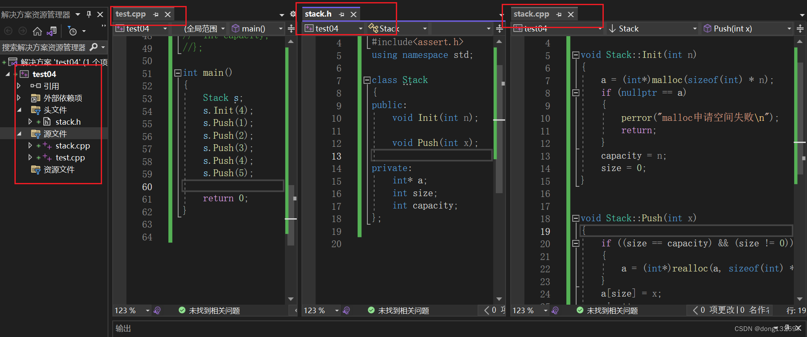The width and height of the screenshot is (807, 337).
Task: Click '未找到相关问题' status in test.cpp pane
Action: coord(214,311)
